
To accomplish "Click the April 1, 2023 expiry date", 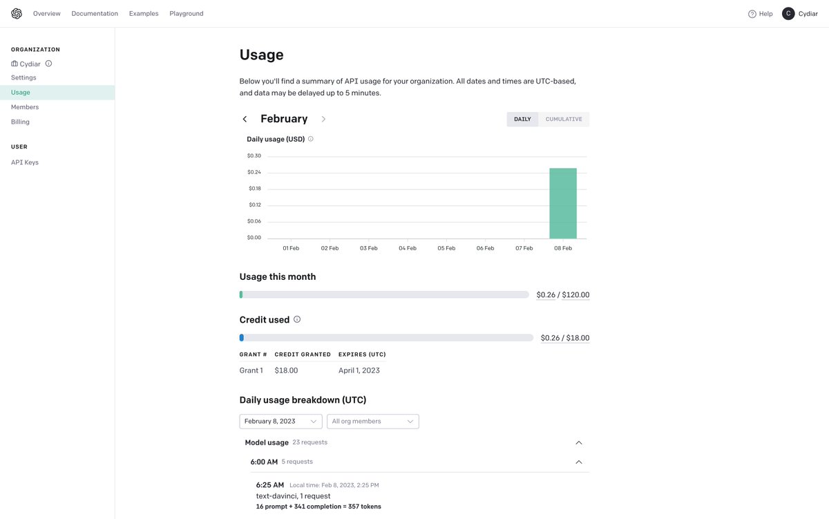I will tap(359, 370).
